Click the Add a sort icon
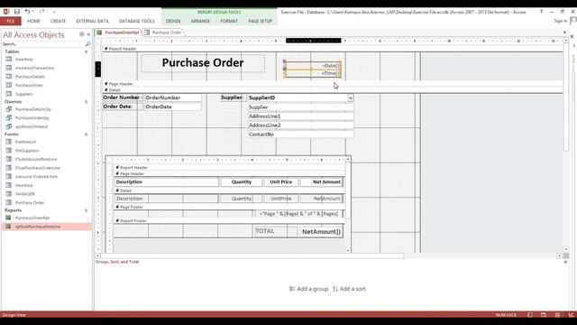The image size is (577, 325). coord(334,289)
